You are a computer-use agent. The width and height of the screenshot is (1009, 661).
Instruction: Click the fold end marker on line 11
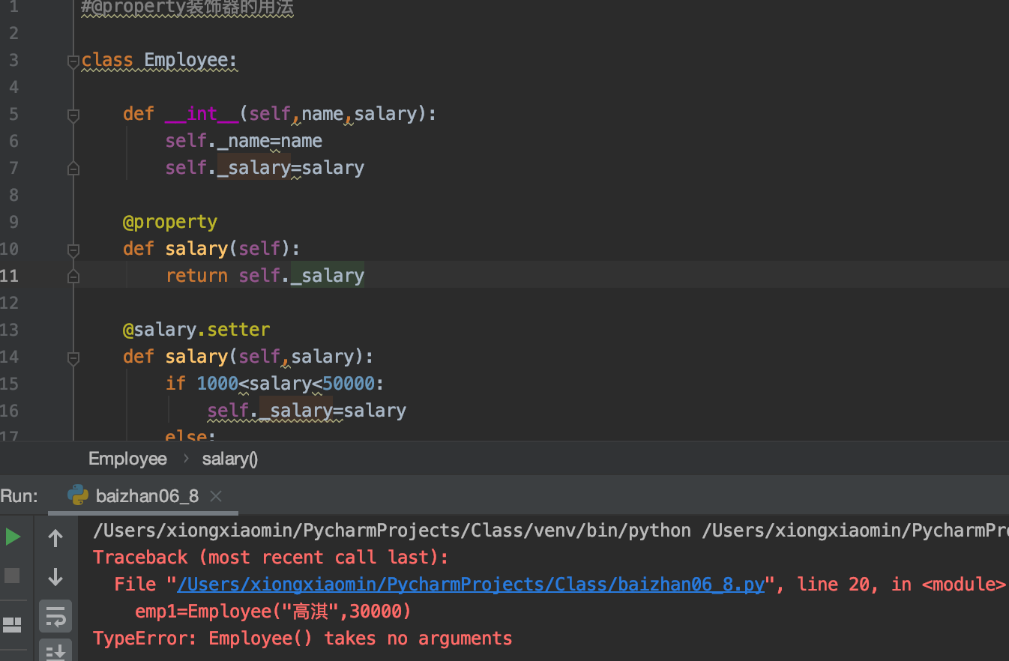[73, 277]
